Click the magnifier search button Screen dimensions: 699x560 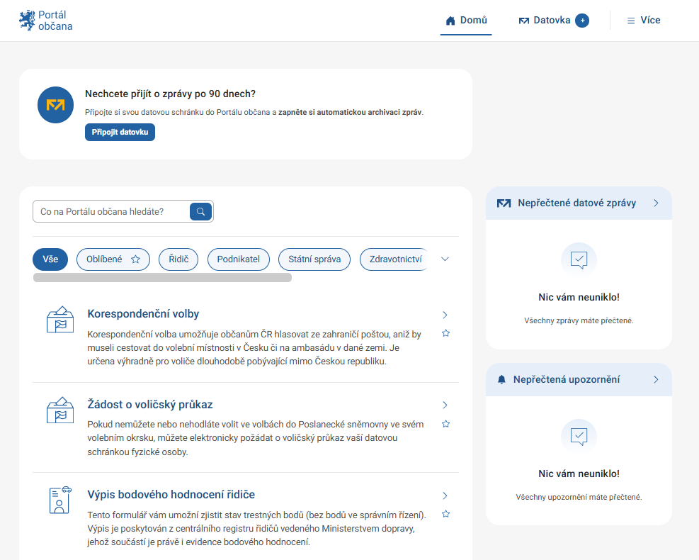point(200,211)
